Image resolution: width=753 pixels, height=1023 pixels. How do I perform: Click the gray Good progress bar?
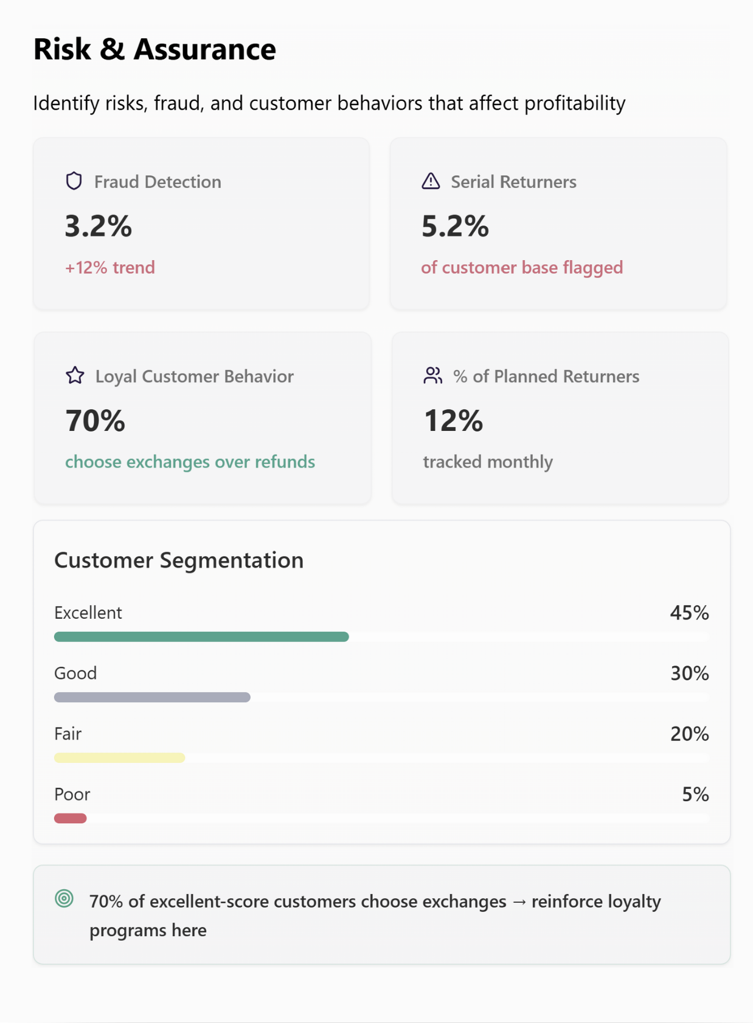(x=152, y=697)
